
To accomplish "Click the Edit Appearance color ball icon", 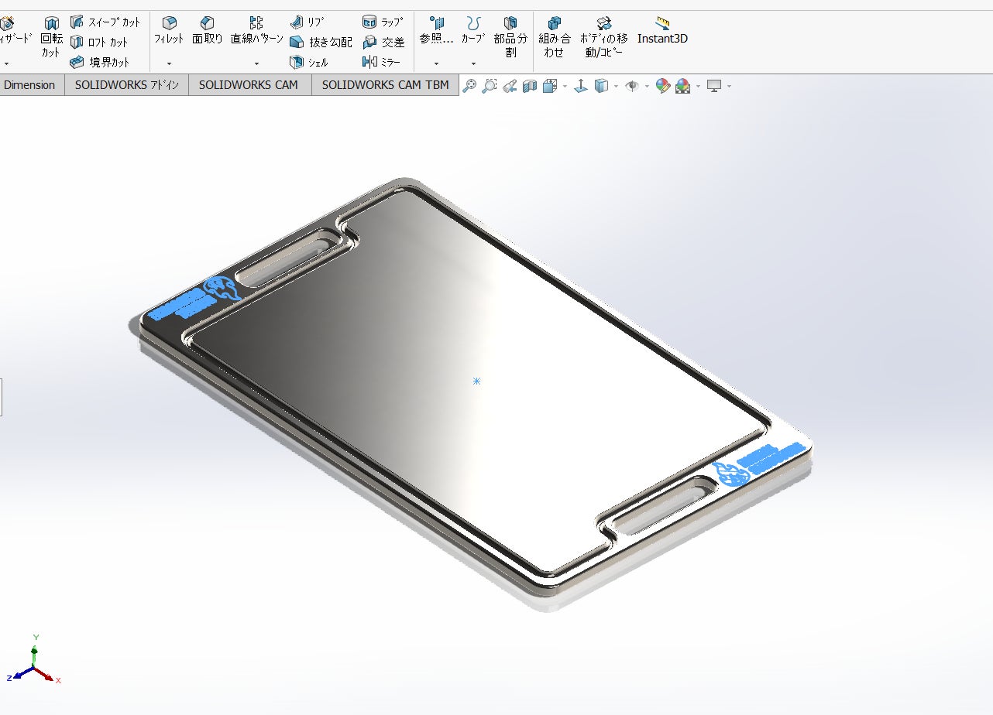I will coord(662,86).
